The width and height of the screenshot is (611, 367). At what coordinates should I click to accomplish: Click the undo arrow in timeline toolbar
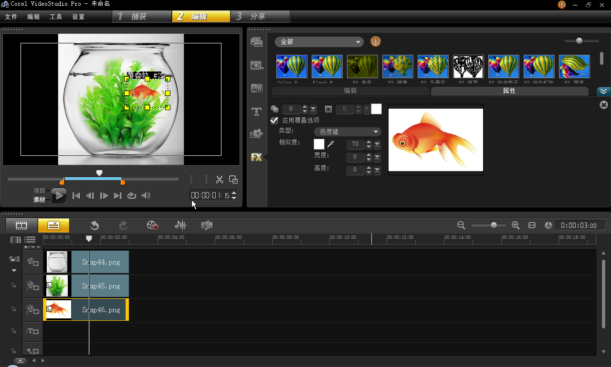pos(95,225)
